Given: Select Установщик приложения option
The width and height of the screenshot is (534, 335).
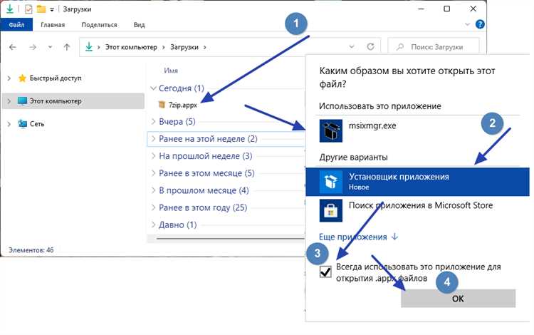Looking at the screenshot, I should click(x=417, y=182).
